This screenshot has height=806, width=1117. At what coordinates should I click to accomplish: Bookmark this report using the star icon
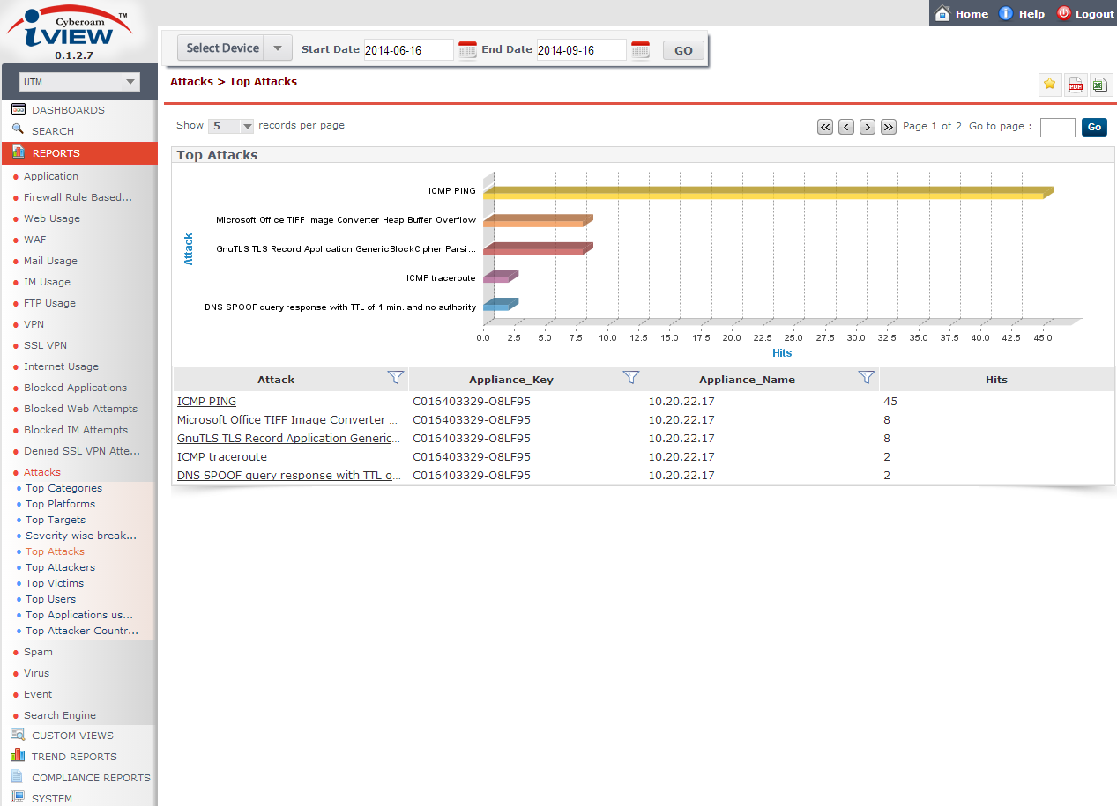pos(1050,85)
